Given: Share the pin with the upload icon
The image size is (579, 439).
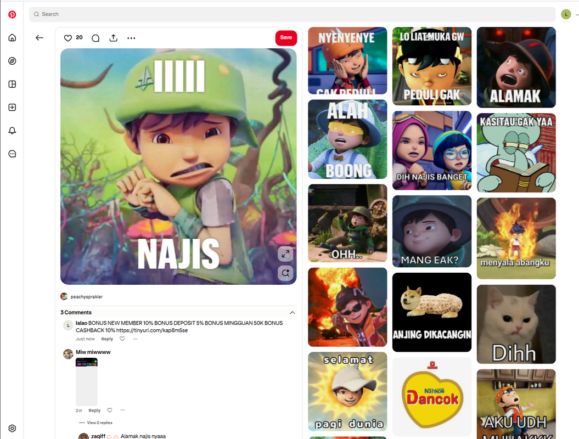Looking at the screenshot, I should click(114, 38).
